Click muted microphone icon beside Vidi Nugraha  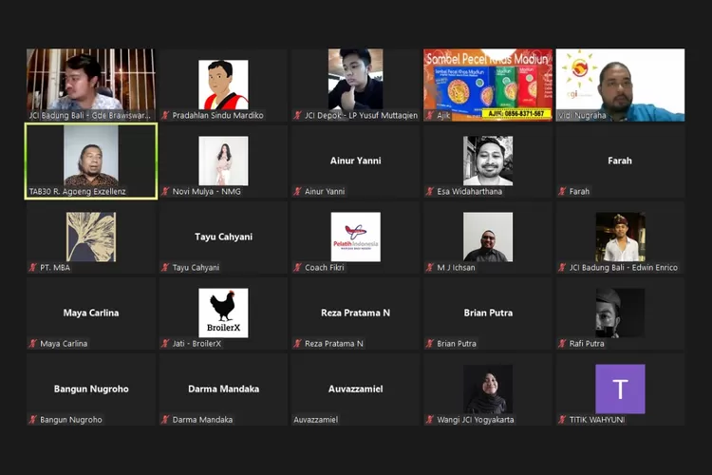pyautogui.click(x=563, y=115)
